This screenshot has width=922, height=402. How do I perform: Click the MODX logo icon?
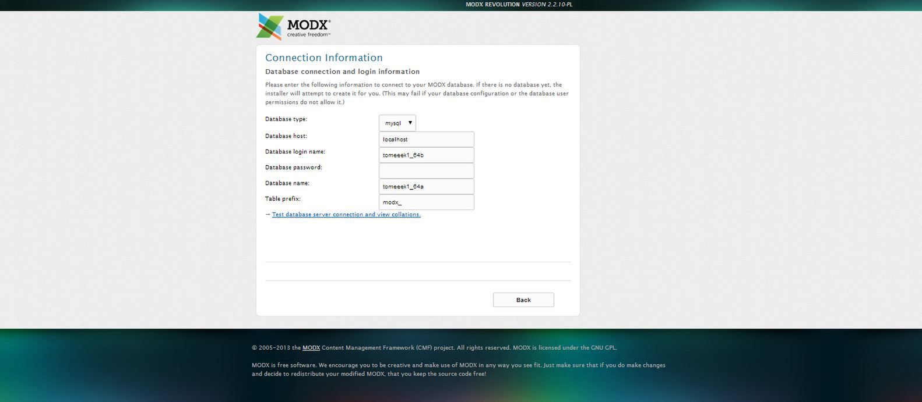click(270, 27)
